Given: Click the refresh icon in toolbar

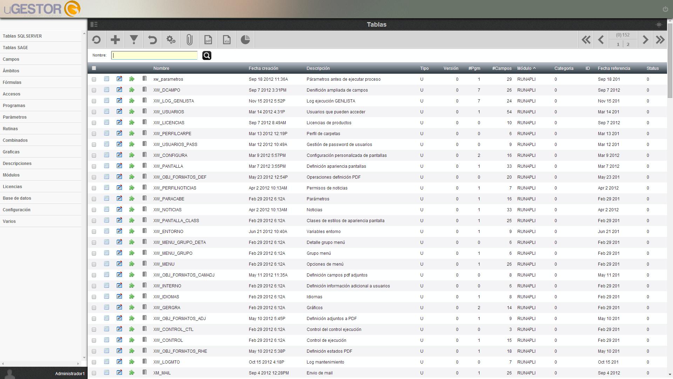Looking at the screenshot, I should coord(96,40).
